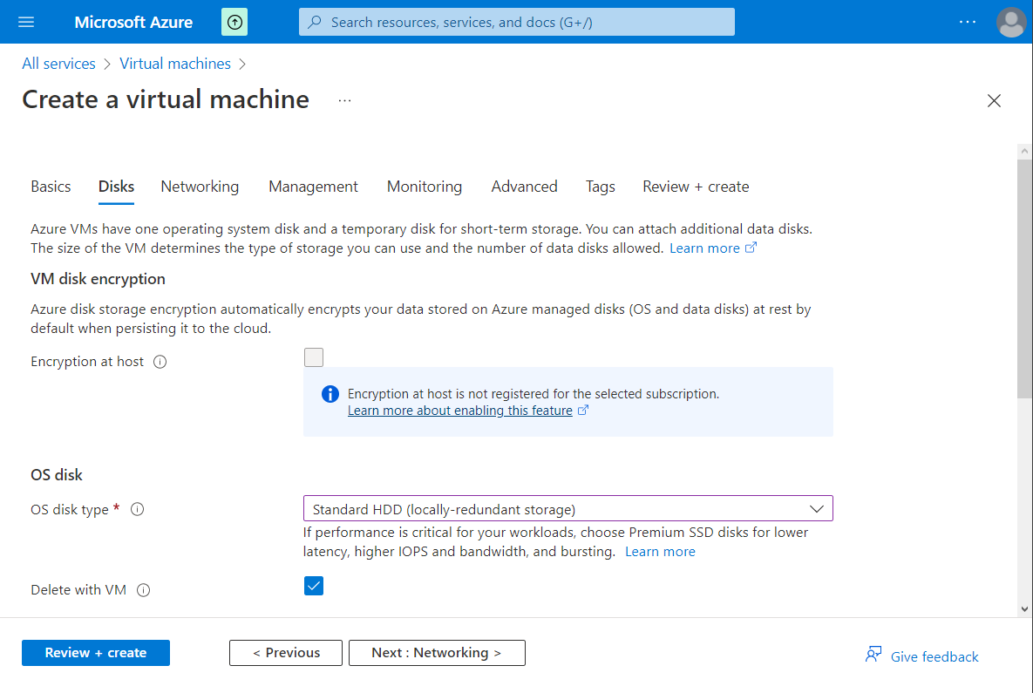The width and height of the screenshot is (1033, 693).
Task: Click external link icon beside top Learn more
Action: [x=751, y=248]
